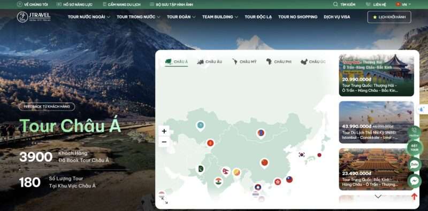Select the Kyrgyzstan flag pin on map
This screenshot has width=428, height=211.
[210, 143]
